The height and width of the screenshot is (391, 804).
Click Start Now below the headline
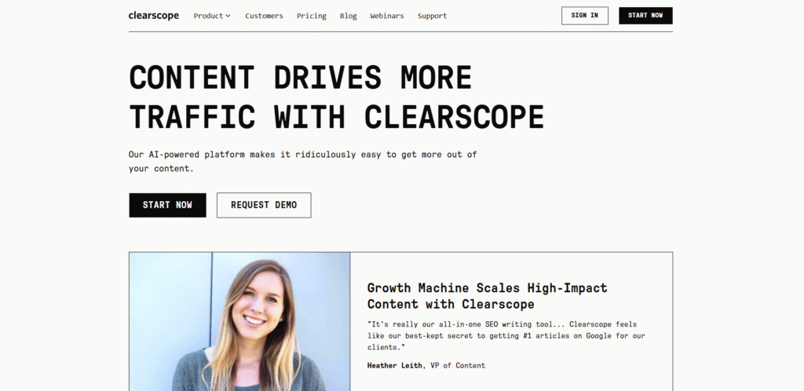pos(167,205)
